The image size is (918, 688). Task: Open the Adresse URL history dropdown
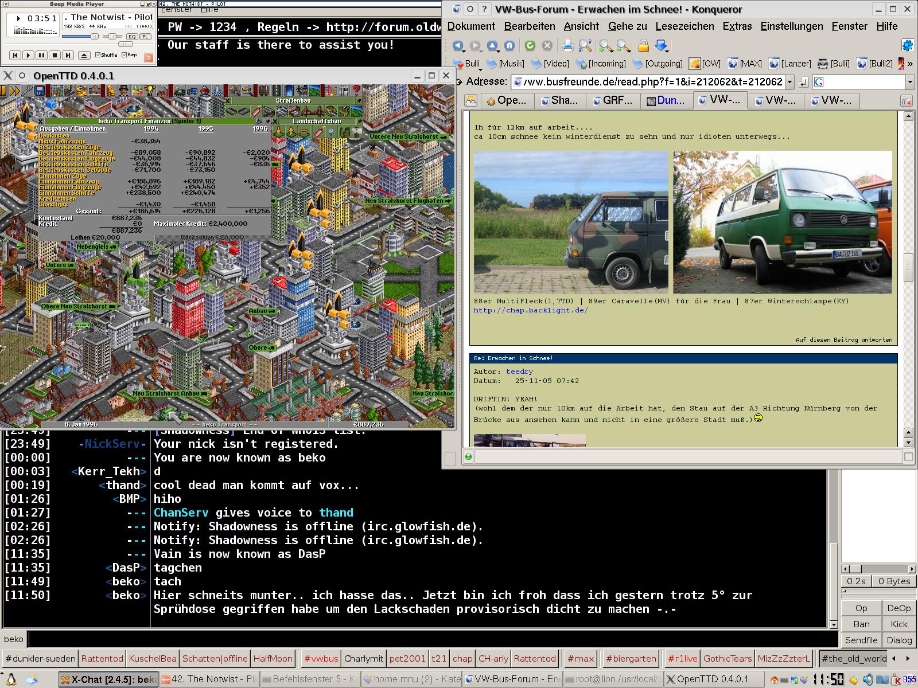[789, 82]
